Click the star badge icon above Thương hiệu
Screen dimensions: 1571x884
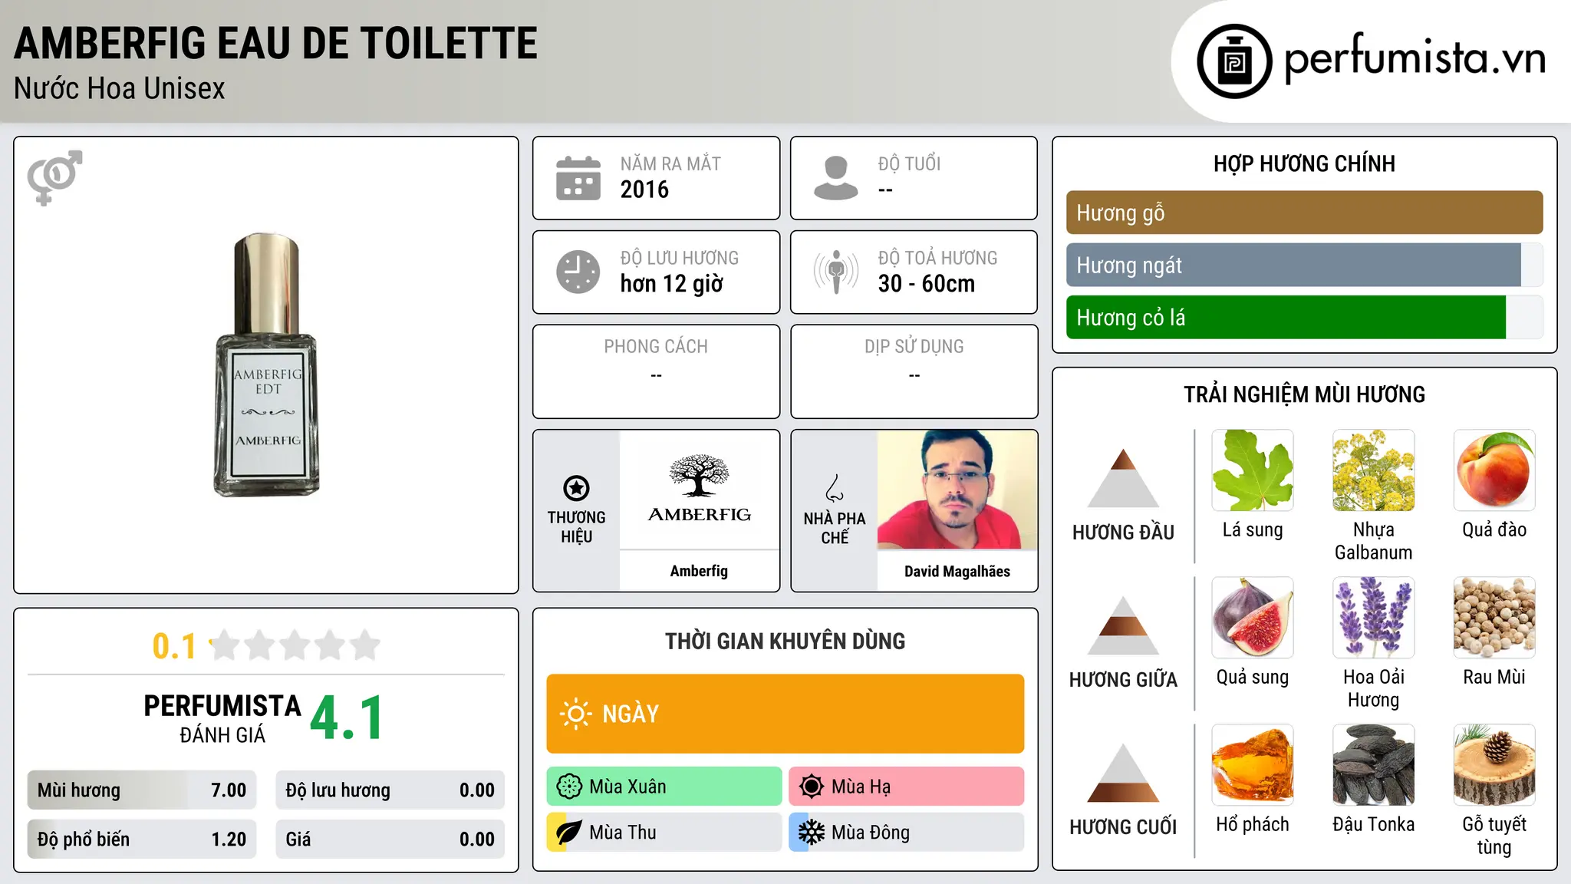coord(576,488)
